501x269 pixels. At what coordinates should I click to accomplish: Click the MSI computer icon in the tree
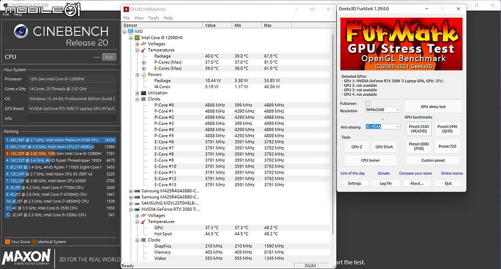tap(130, 31)
